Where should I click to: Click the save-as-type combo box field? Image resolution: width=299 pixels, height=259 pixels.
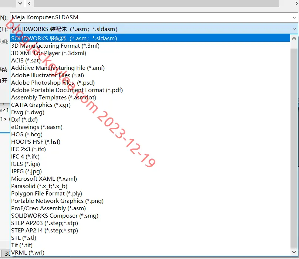154,29
